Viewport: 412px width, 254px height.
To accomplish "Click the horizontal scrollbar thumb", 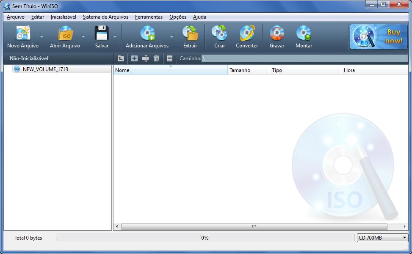I will pos(254,226).
